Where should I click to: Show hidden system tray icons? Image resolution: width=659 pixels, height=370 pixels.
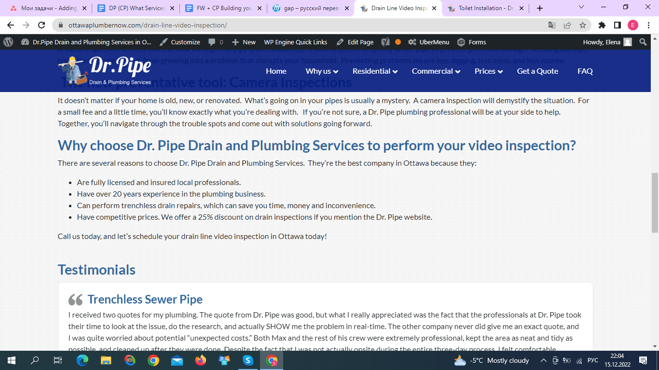click(x=543, y=360)
